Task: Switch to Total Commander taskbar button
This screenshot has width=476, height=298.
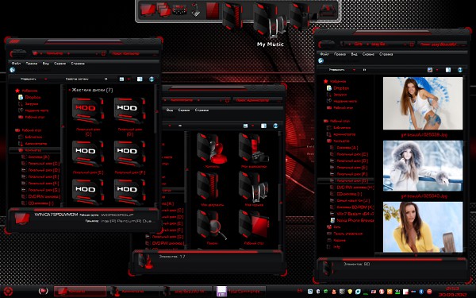Action: click(240, 291)
